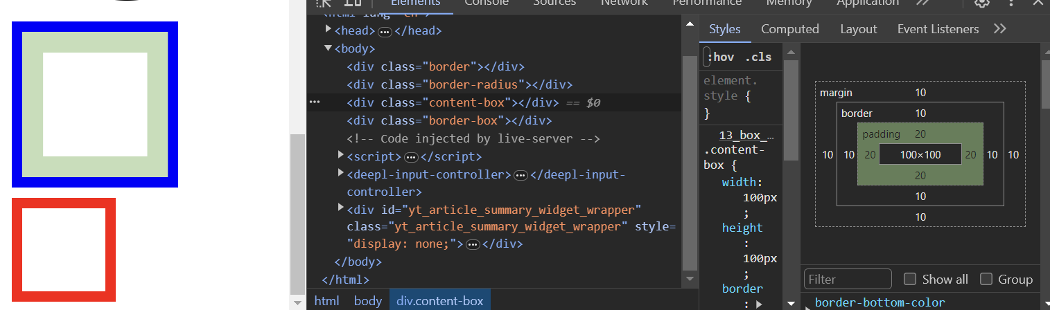Select the closing </html> tag row

(346, 280)
